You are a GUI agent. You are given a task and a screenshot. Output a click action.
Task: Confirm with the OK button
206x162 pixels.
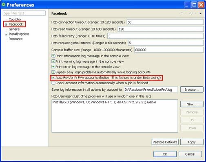pyautogui.click(x=165, y=154)
